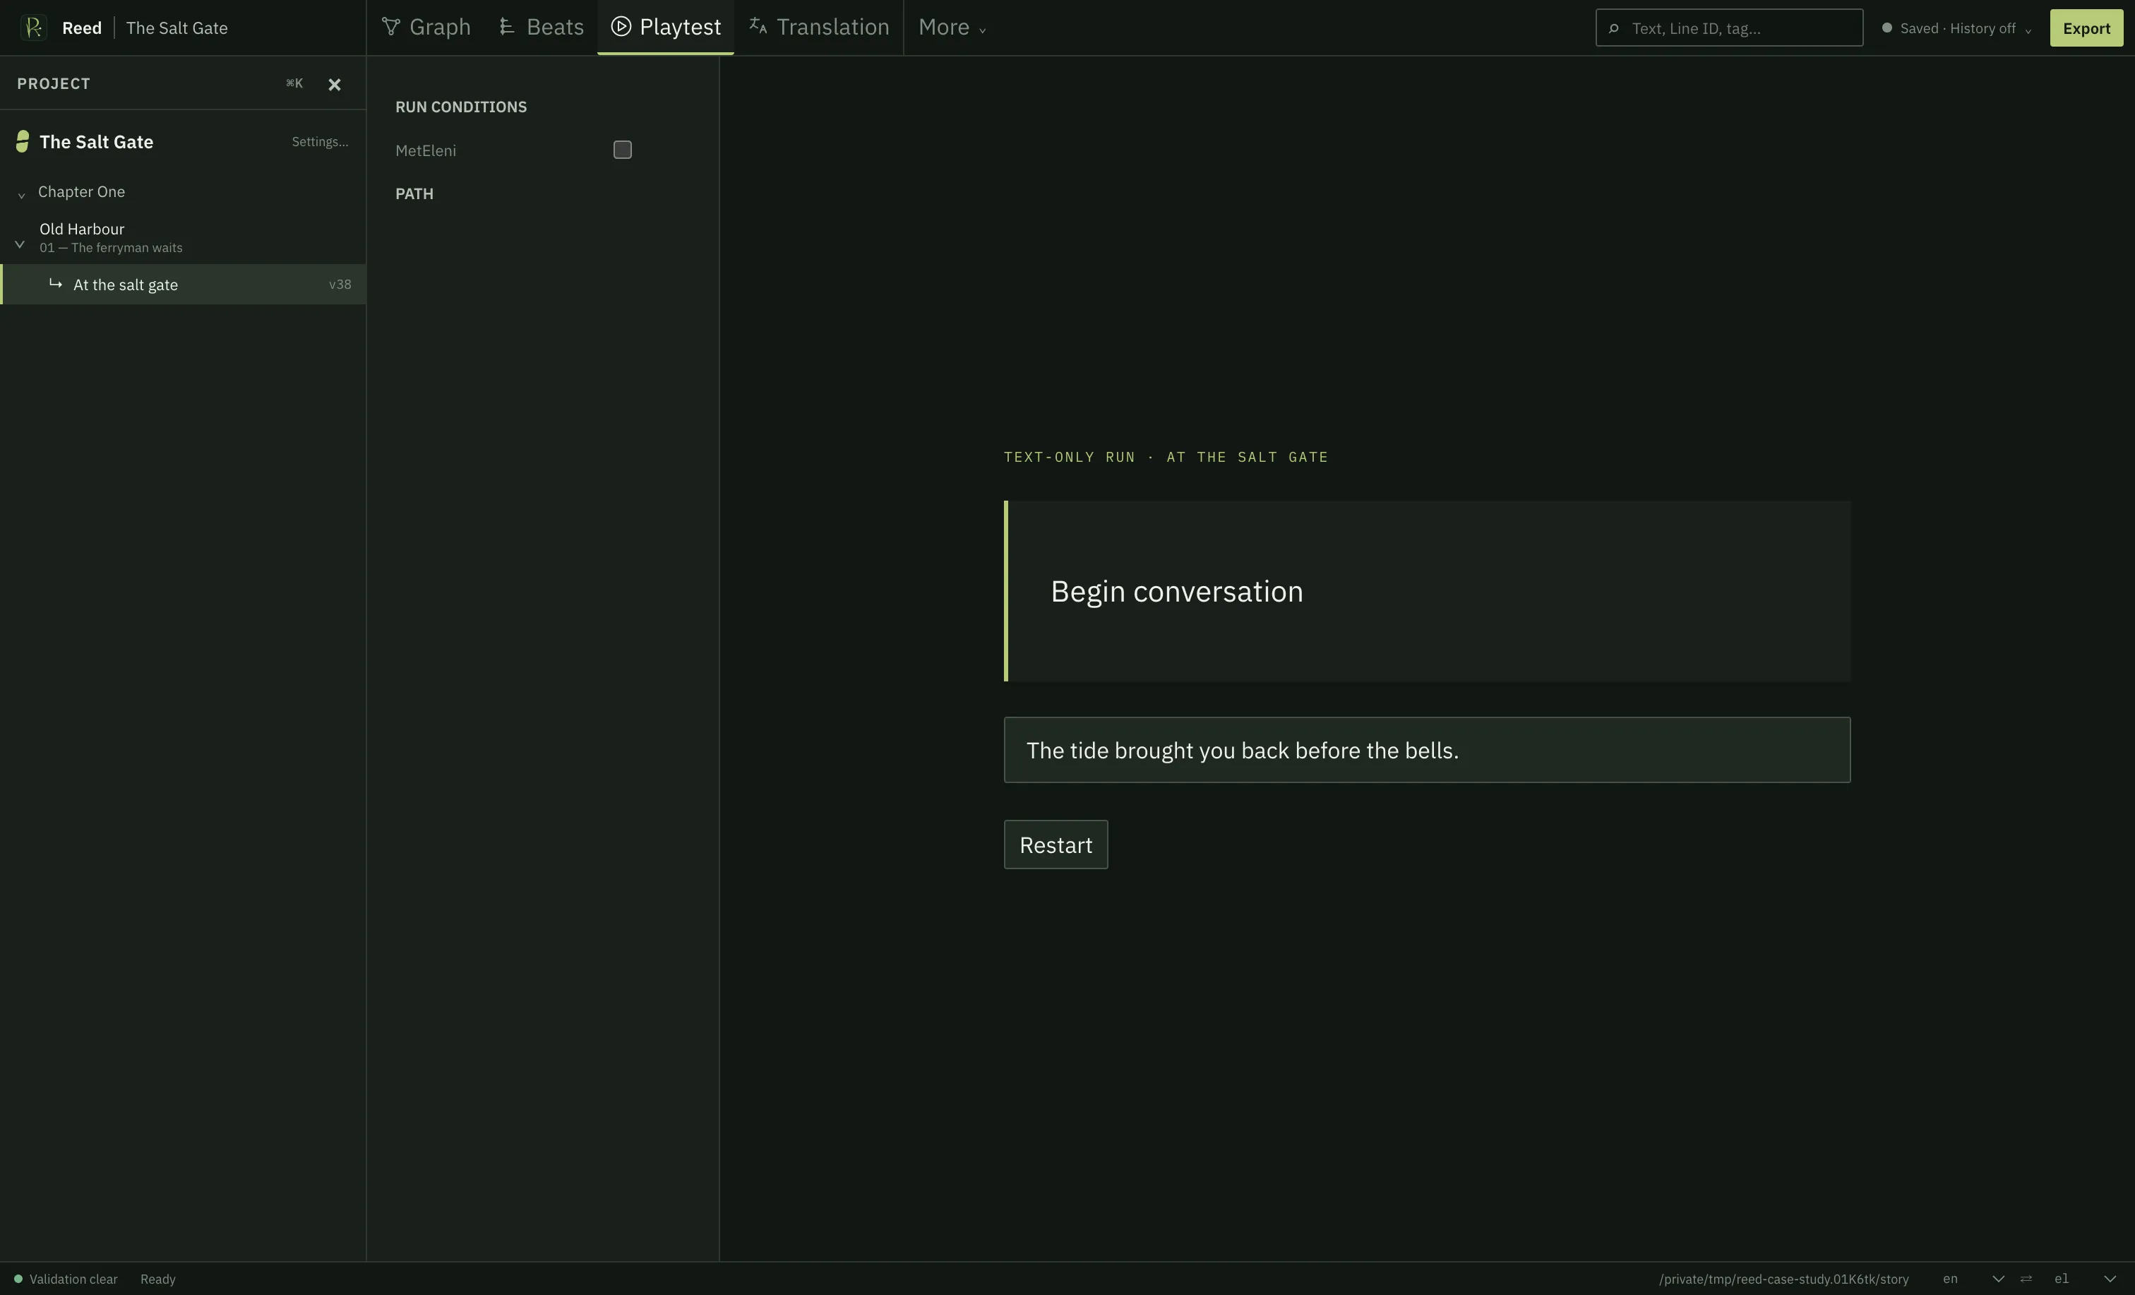Click the Saved status dot
The width and height of the screenshot is (2135, 1295).
coord(1886,28)
